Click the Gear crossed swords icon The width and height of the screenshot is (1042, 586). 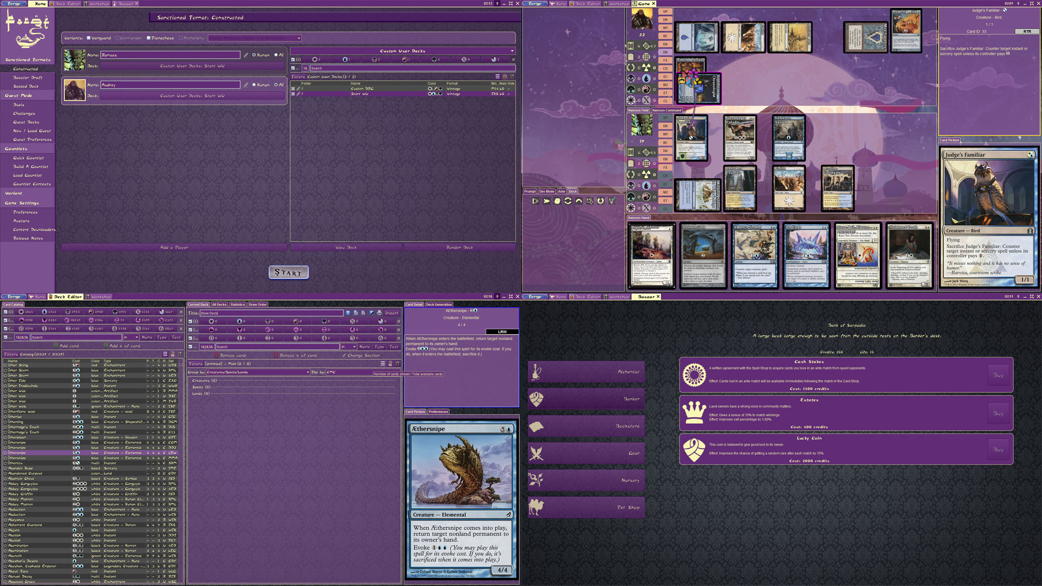(536, 453)
